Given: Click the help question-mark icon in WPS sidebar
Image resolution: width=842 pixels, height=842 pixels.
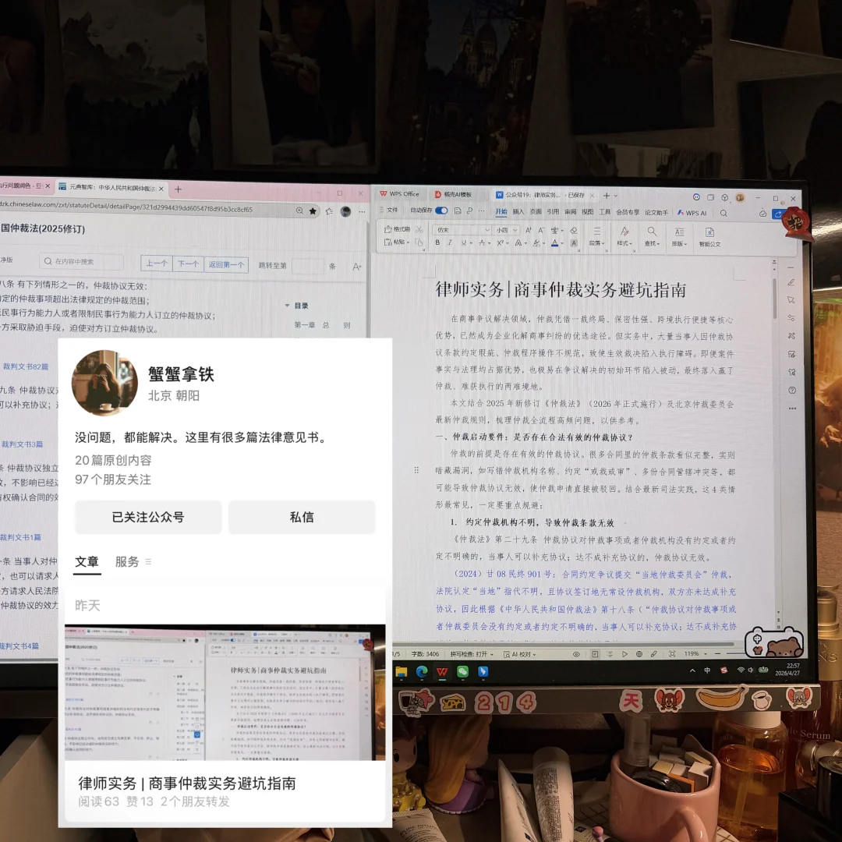Looking at the screenshot, I should tap(792, 391).
